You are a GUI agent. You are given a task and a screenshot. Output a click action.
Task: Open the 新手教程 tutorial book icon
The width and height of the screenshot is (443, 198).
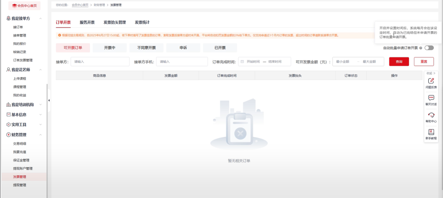[x=431, y=132]
